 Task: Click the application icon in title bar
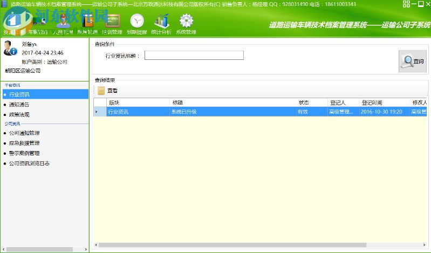click(x=4, y=4)
